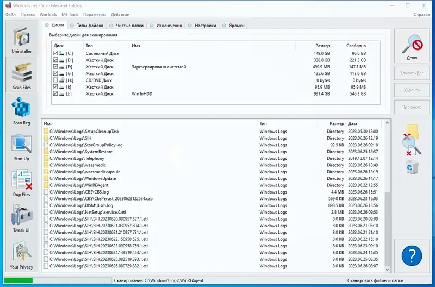435x287 pixels.
Task: Select the C:\Windows\Logs\DISM\dism.log row
Action: [x=213, y=205]
